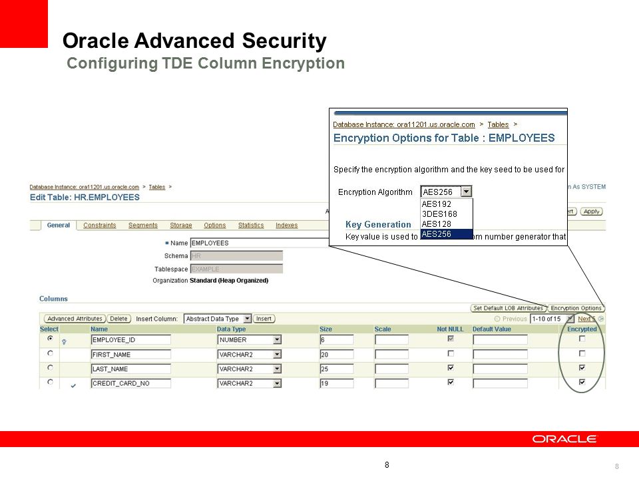This screenshot has height=479, width=639.
Task: Choose AES128 in algorithm list
Action: click(x=446, y=224)
